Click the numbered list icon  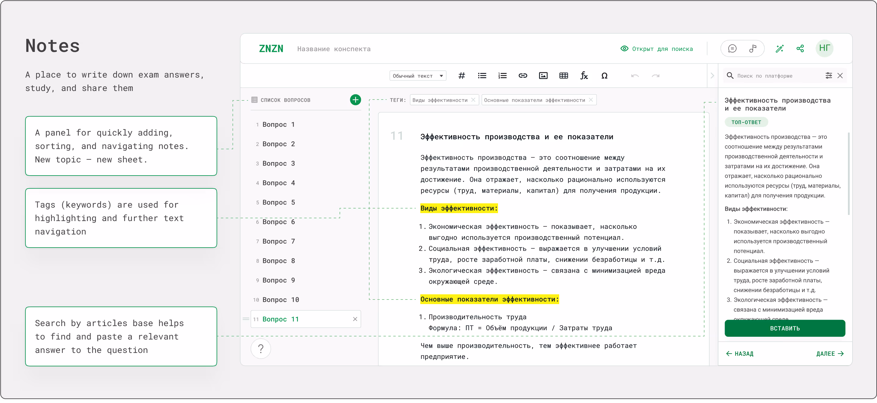[502, 76]
